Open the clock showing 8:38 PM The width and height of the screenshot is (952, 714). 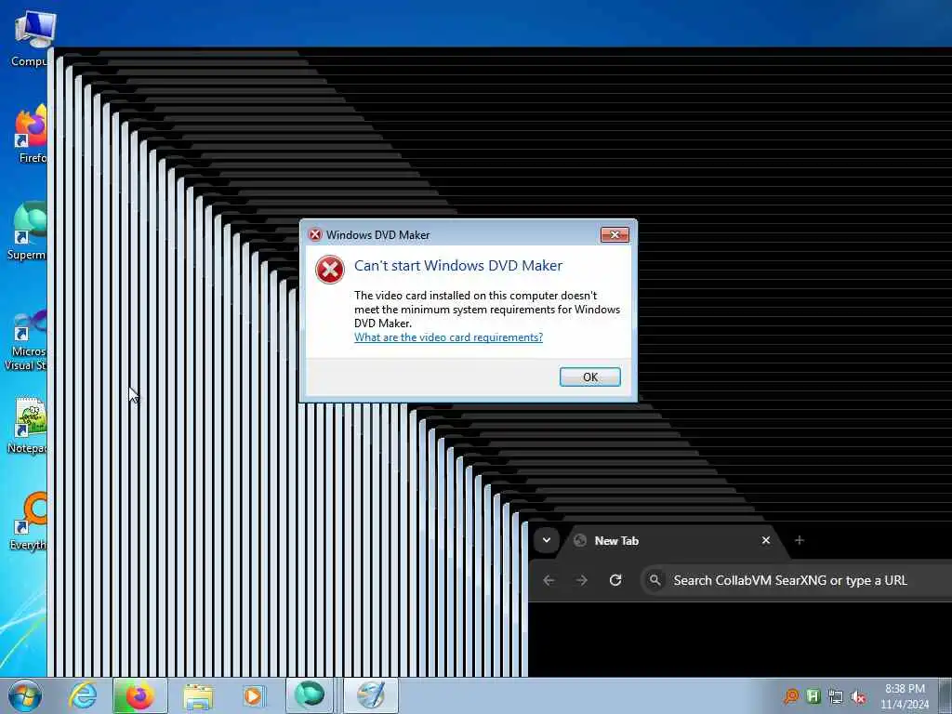pos(905,696)
